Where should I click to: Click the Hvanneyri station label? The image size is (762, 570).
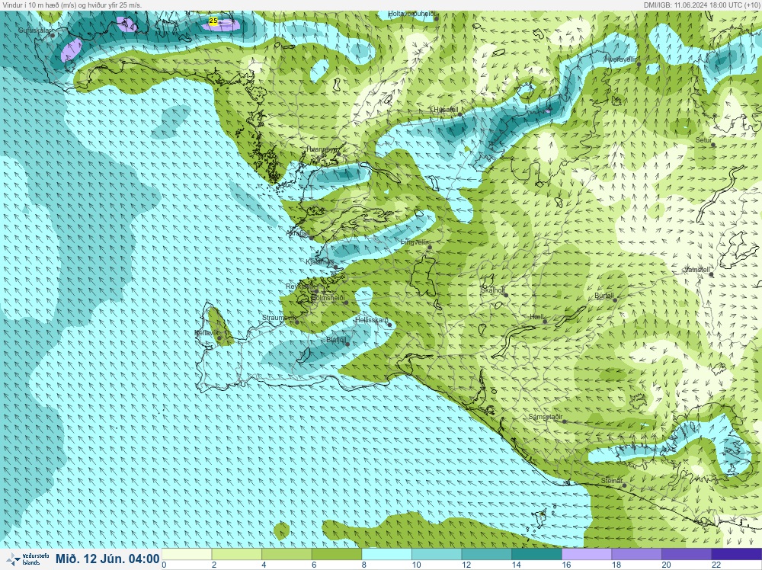[x=322, y=149]
